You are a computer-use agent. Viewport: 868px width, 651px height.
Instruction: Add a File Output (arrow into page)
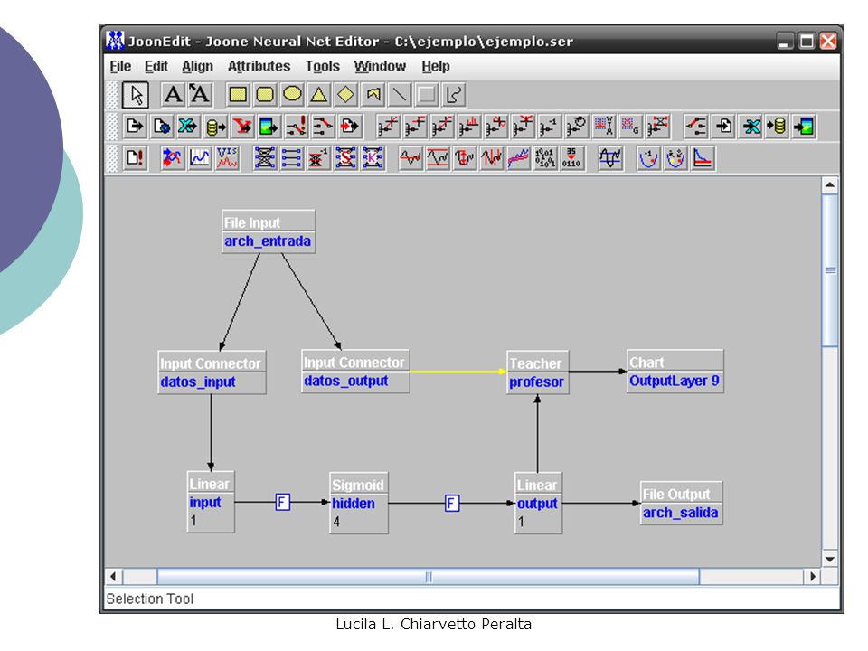point(724,127)
